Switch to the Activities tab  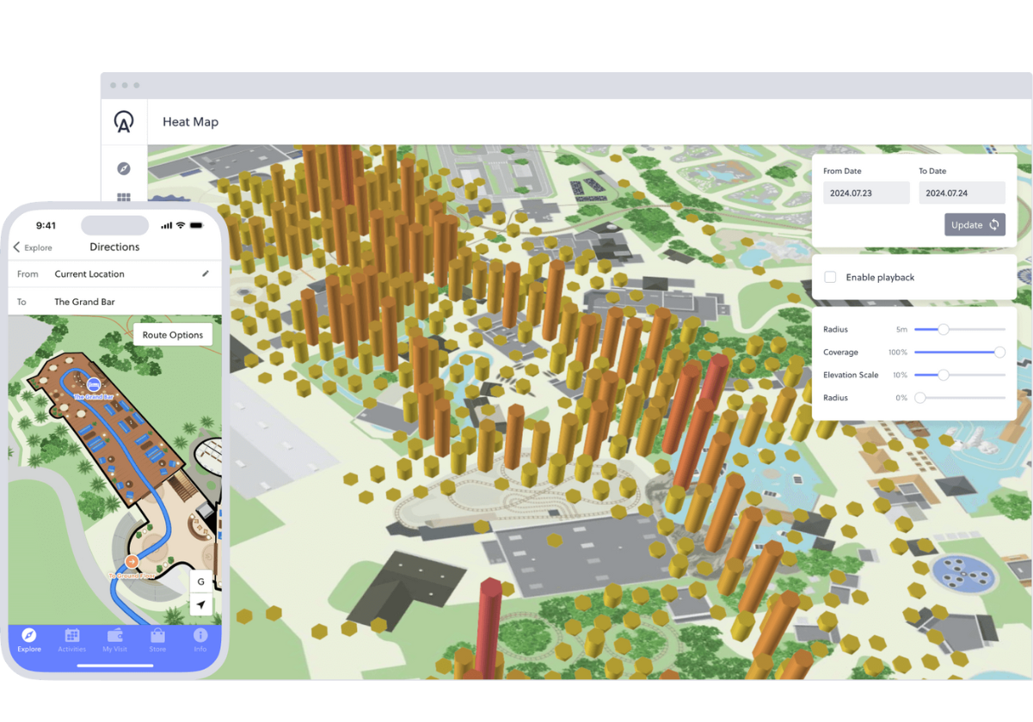point(72,639)
